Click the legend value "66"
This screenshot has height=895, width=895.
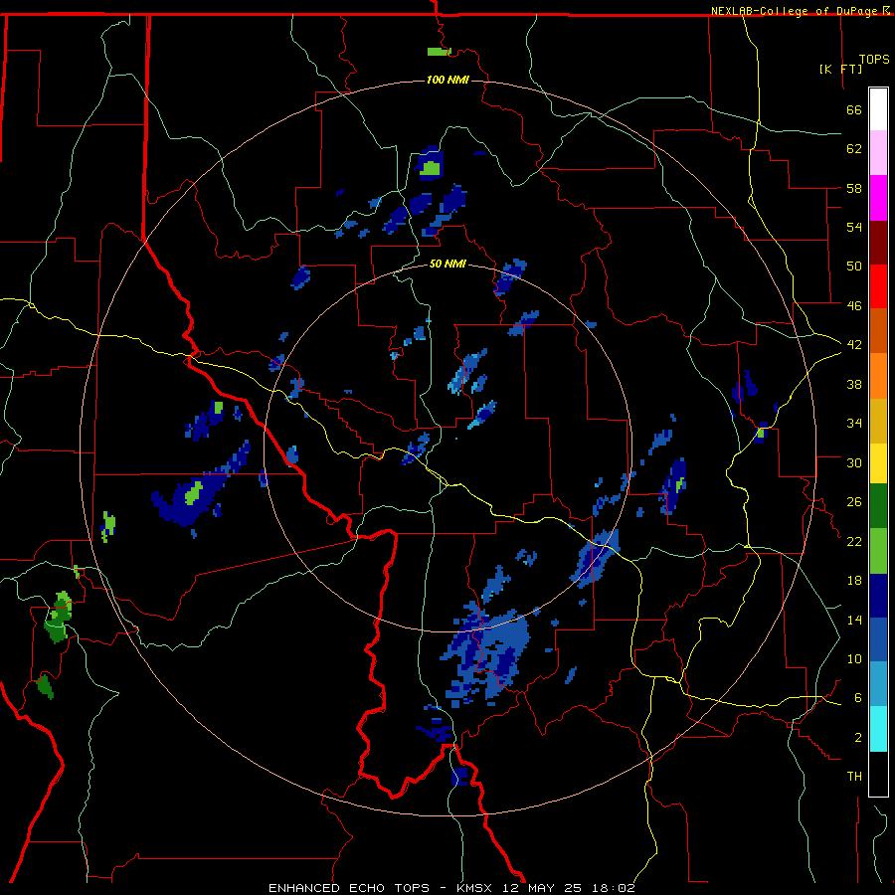[854, 109]
